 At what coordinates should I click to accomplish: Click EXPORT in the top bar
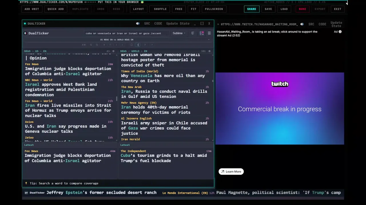click(x=320, y=9)
